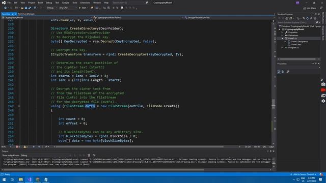Screen dimensions: 326x183
Task: Click the Save All toolbar icon
Action: tap(30, 8)
